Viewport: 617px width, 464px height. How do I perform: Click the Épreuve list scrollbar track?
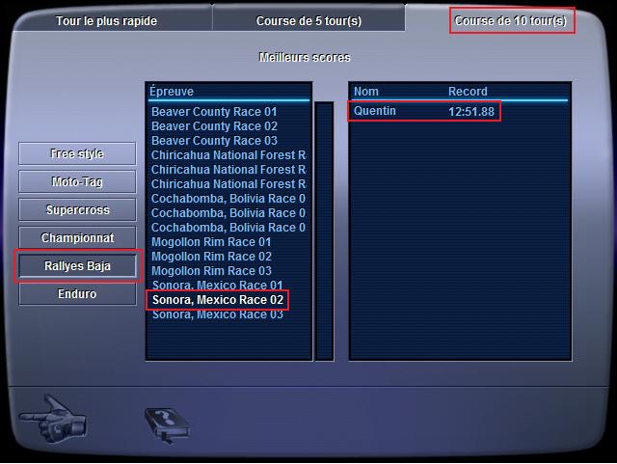pyautogui.click(x=324, y=231)
